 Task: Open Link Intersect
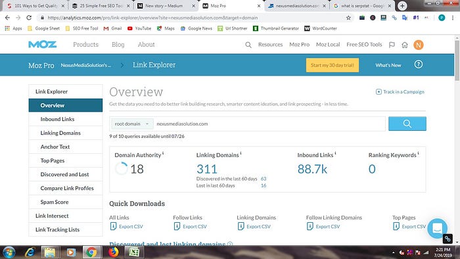(x=66, y=216)
